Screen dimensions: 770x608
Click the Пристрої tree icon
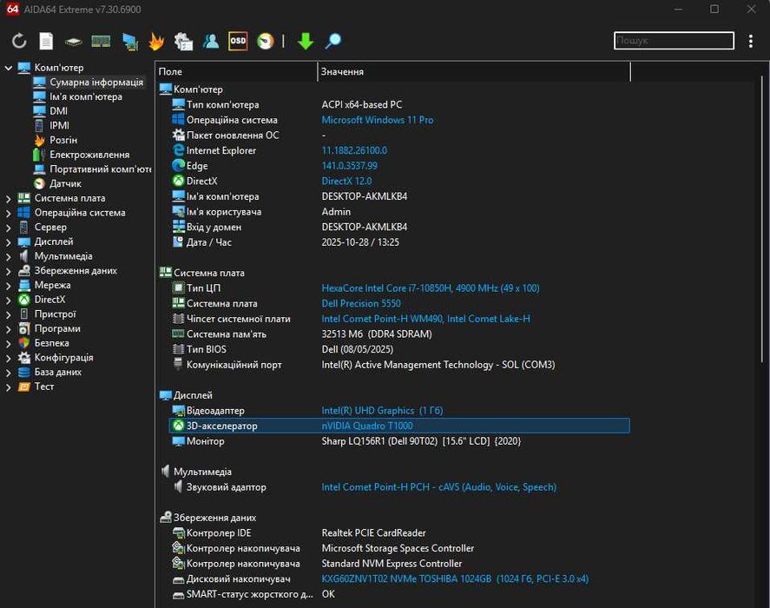pyautogui.click(x=24, y=314)
